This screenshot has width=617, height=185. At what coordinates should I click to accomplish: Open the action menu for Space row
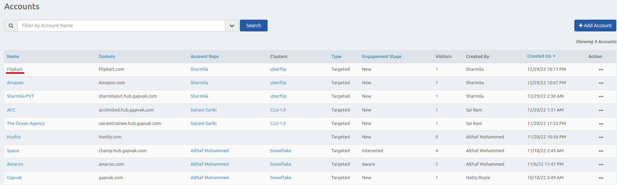click(601, 151)
